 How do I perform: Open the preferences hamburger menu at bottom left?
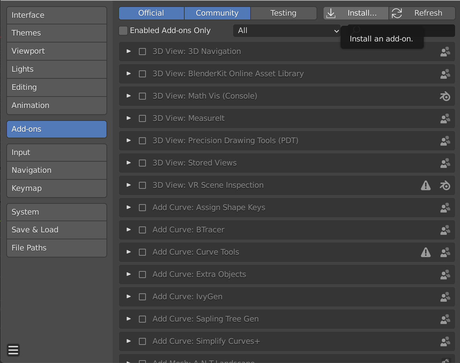(13, 350)
